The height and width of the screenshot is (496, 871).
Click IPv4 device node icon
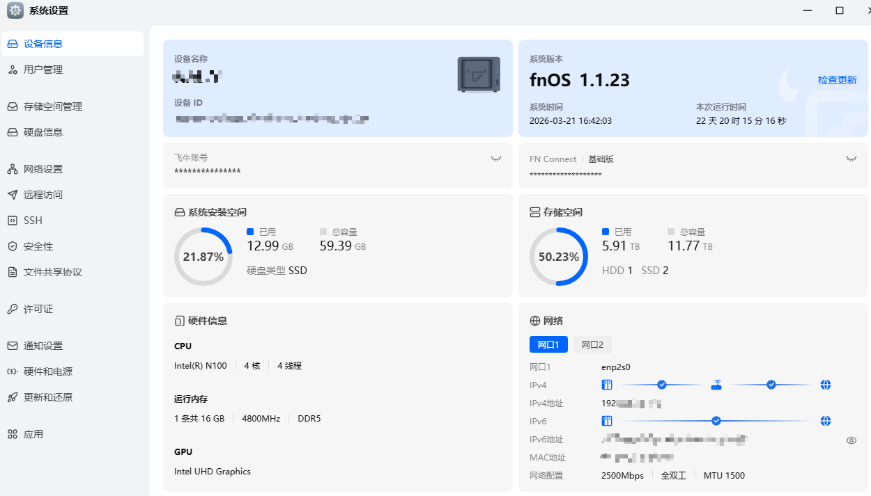(x=606, y=385)
